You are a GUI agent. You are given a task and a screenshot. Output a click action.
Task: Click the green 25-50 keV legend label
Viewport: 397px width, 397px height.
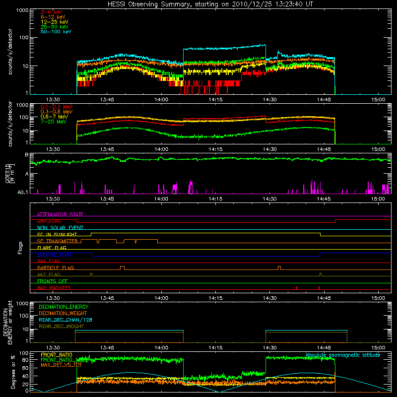54,27
